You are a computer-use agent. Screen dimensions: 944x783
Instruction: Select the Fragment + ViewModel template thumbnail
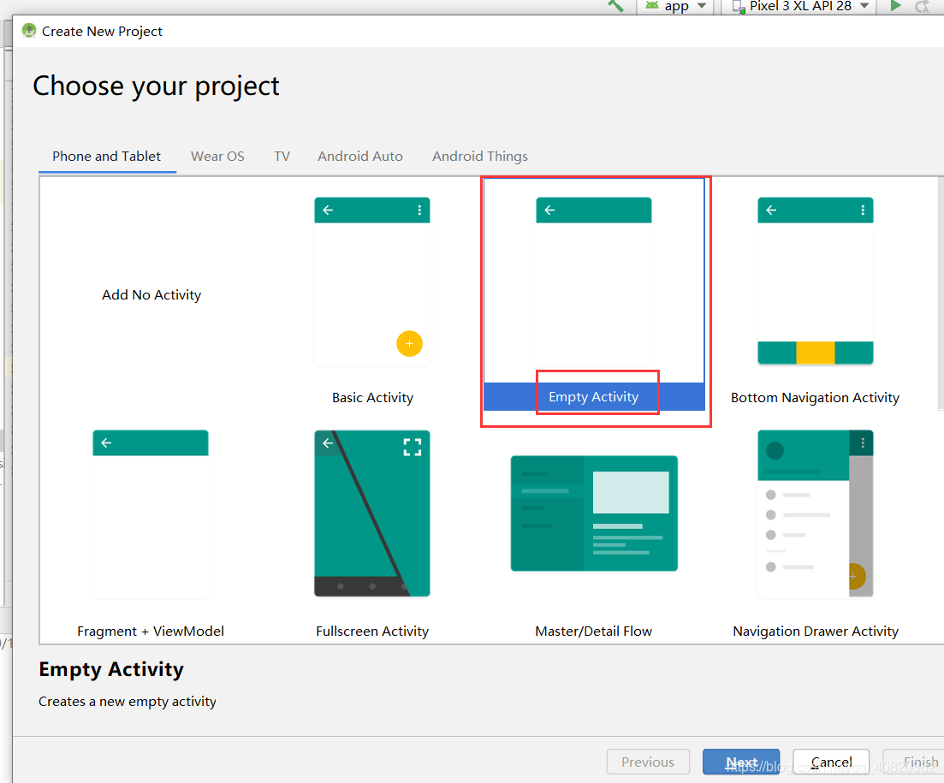151,513
